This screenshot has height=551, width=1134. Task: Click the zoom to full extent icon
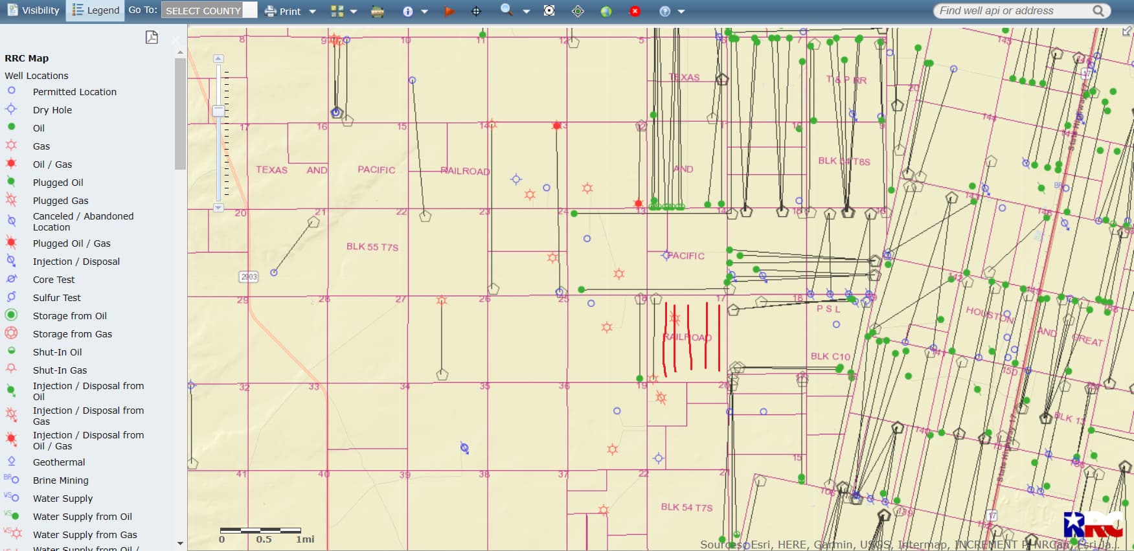click(549, 11)
